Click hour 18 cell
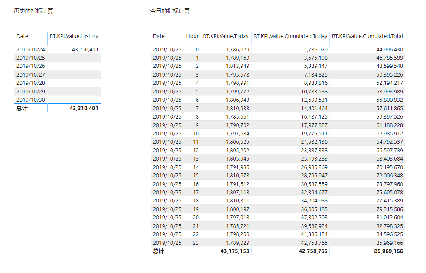Image resolution: width=426 pixels, height=273 pixels. 196,201
